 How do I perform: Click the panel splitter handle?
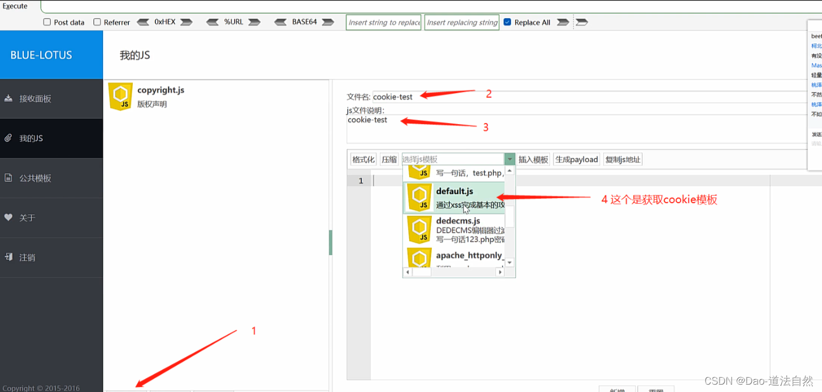tap(331, 243)
